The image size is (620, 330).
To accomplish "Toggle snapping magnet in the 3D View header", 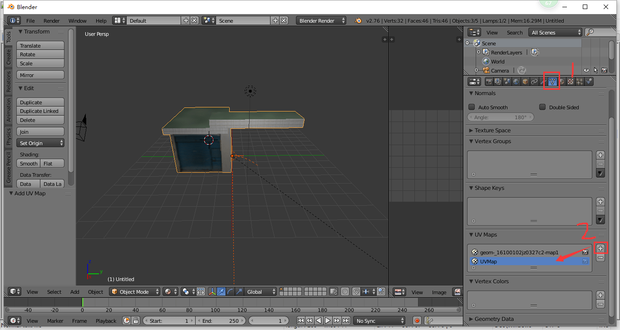I will 356,291.
